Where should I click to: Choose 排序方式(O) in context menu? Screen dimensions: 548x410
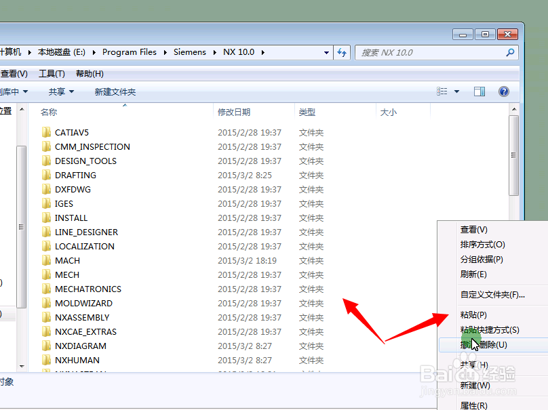(483, 245)
